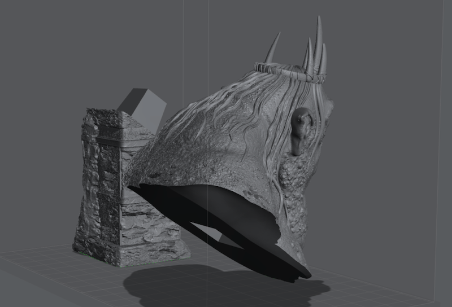Click the smooth box atop the pillar
This screenshot has height=307, width=452.
tap(142, 106)
